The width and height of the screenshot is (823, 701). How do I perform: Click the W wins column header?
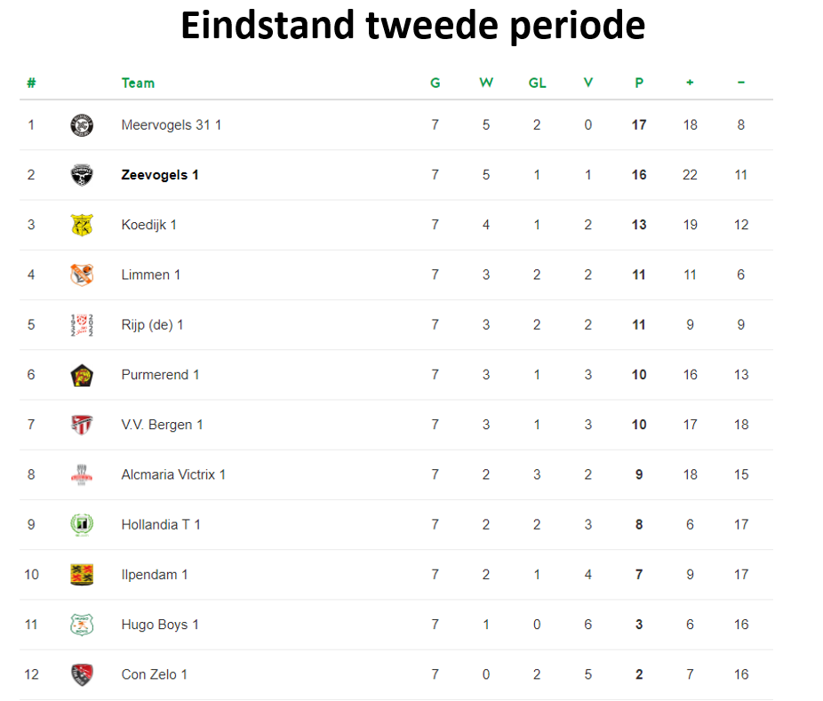click(486, 83)
